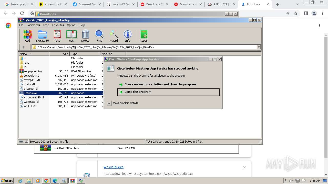
Task: Click the share page icon
Action: [x=288, y=14]
